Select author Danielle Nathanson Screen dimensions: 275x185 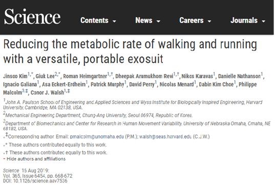point(239,76)
